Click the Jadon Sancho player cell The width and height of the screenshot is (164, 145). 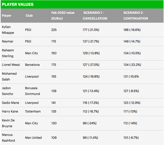pos(7,91)
